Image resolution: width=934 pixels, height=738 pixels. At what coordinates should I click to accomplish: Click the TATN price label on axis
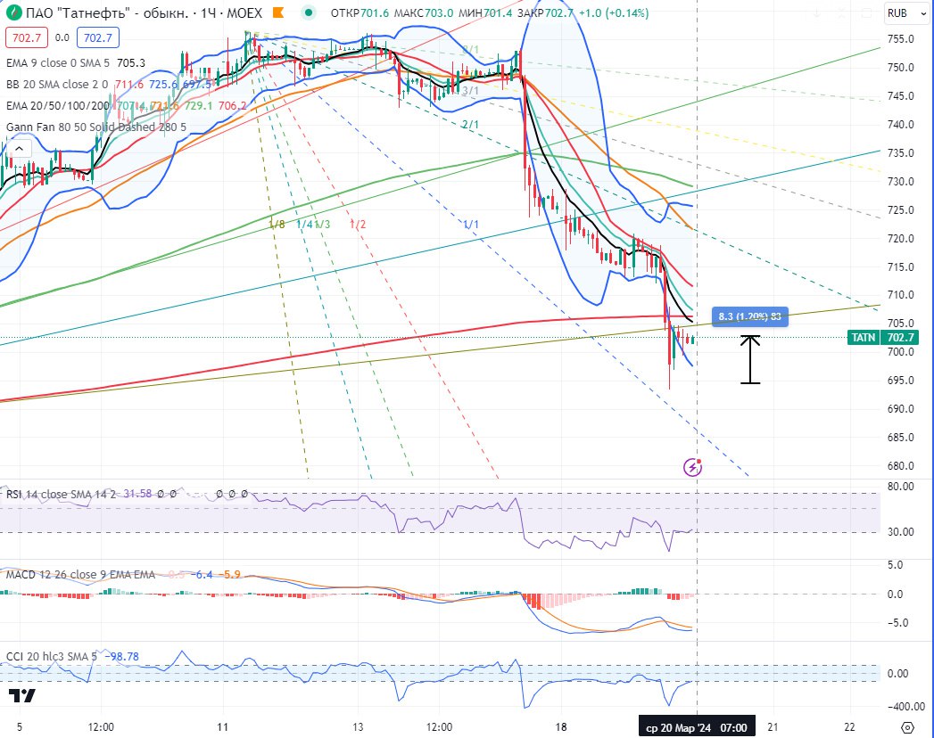click(x=864, y=338)
